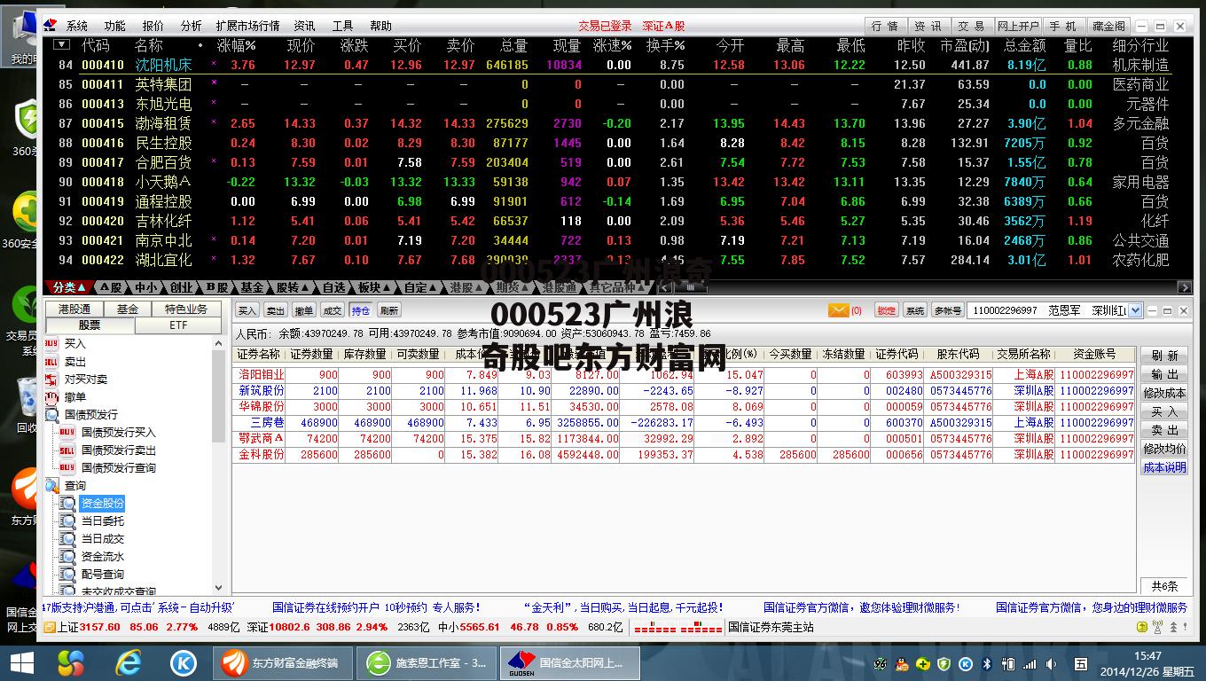Screen dimensions: 1206x681
Task: Open the account selector dropdown
Action: tap(1137, 310)
